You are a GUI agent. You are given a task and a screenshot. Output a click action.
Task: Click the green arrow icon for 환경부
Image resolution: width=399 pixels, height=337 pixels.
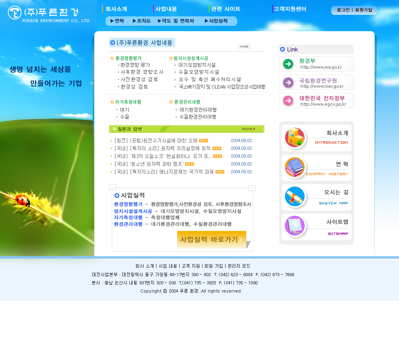point(288,64)
